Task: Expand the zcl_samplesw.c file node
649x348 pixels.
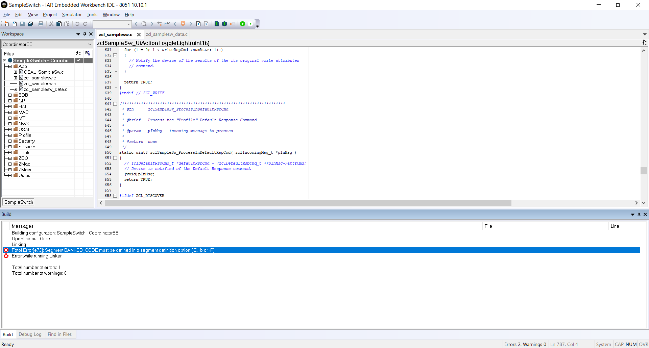Action: coord(16,78)
